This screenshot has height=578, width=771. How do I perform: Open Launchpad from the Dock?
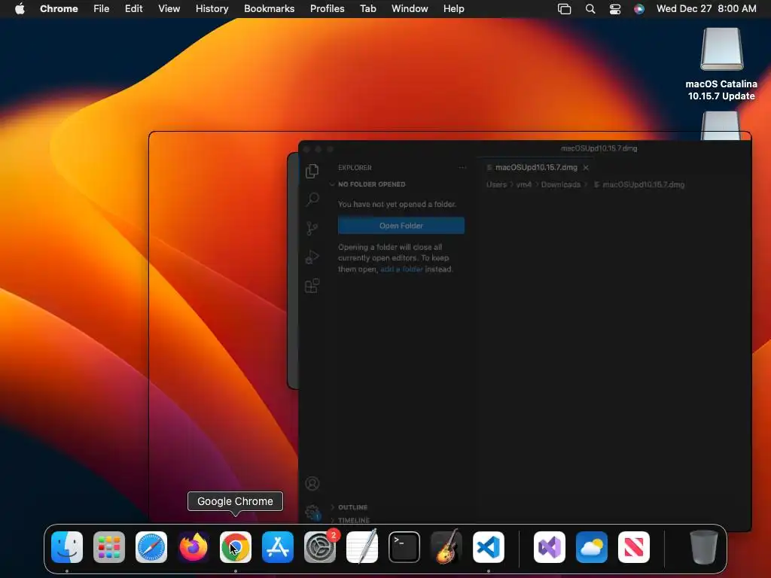(109, 547)
